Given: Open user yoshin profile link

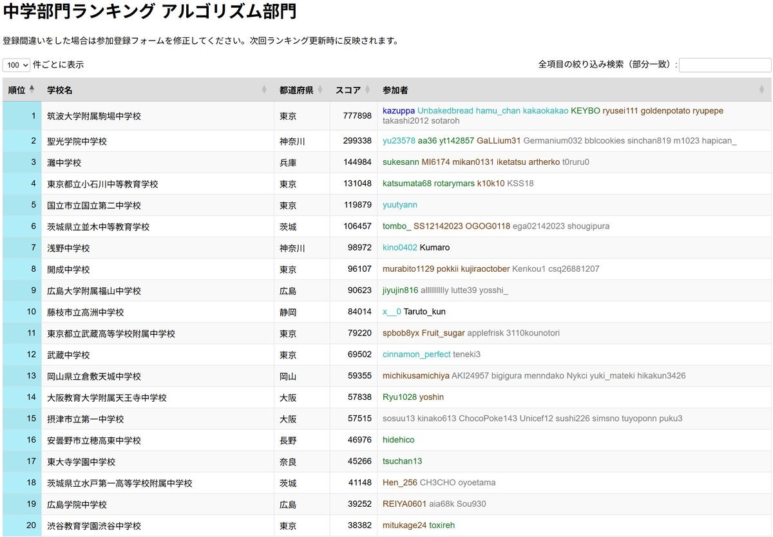Looking at the screenshot, I should coord(432,397).
